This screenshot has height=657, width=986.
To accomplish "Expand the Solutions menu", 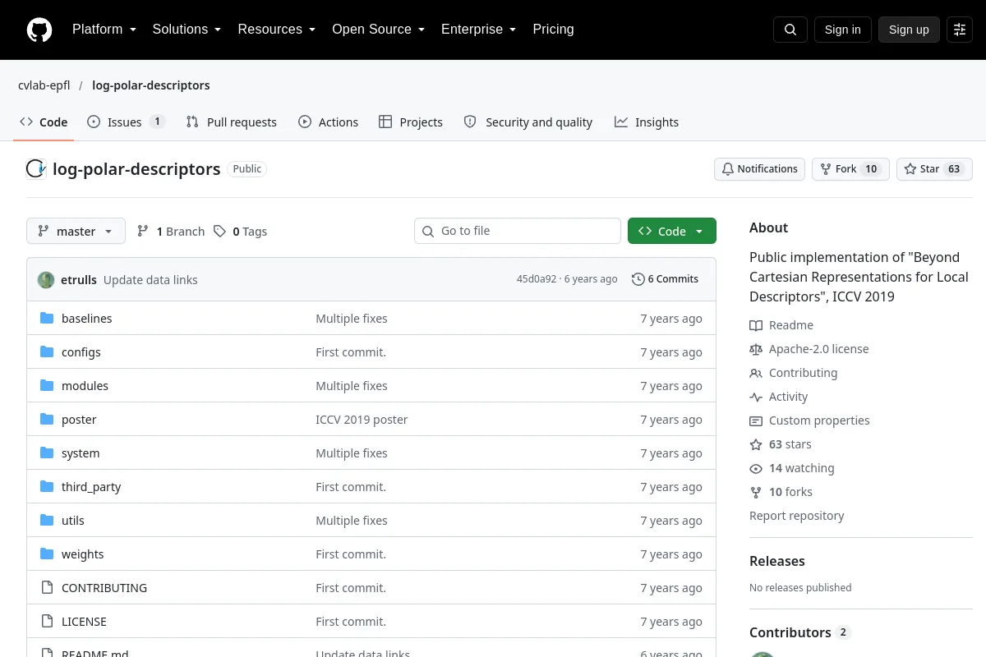I will [187, 30].
